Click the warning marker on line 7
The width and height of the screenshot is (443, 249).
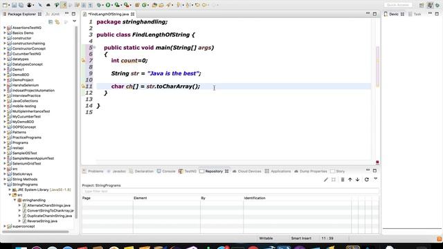(83, 60)
